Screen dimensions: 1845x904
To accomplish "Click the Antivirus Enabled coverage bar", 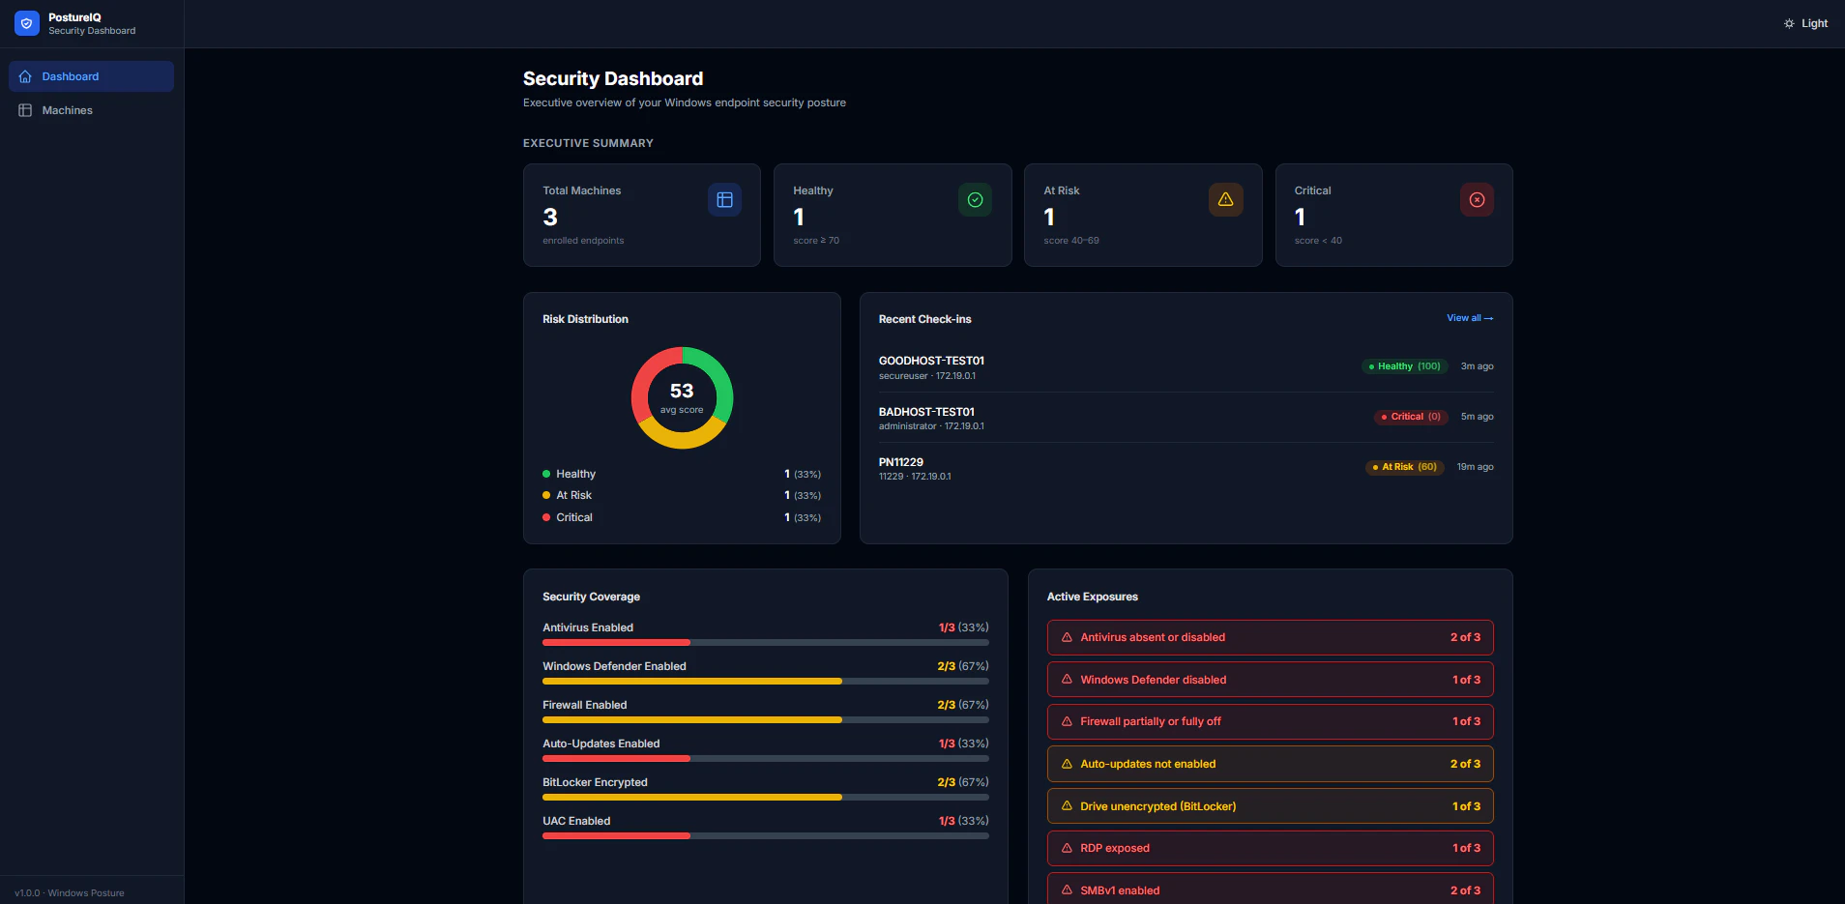I will pyautogui.click(x=766, y=642).
